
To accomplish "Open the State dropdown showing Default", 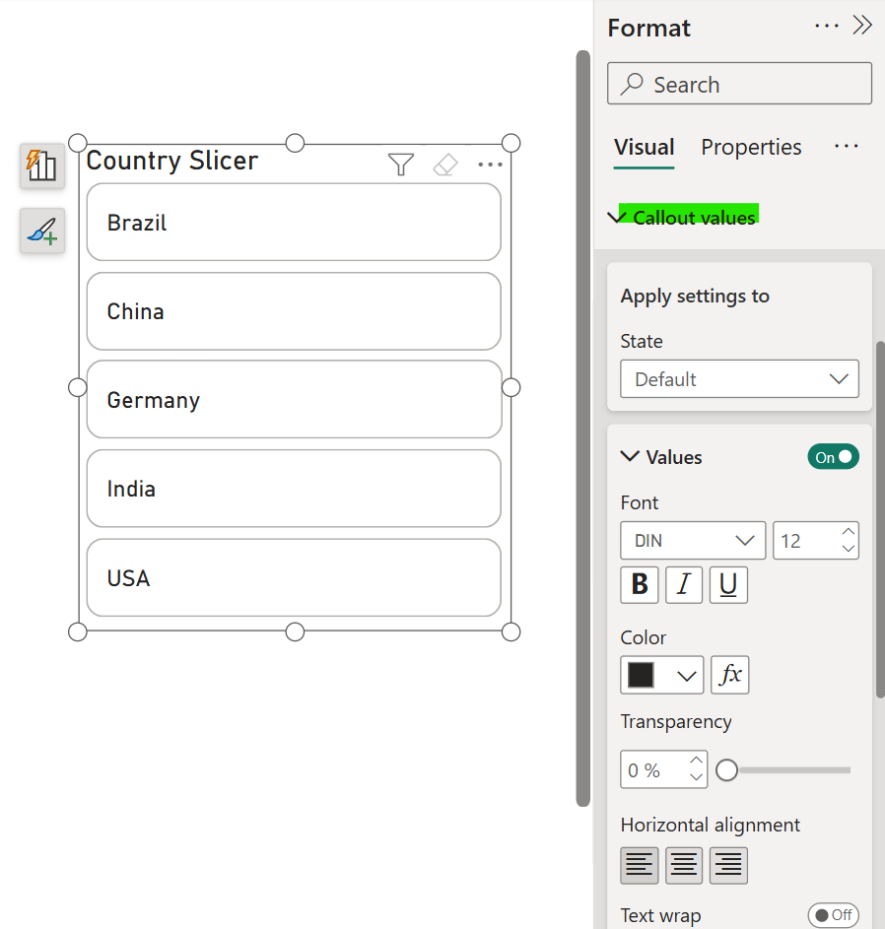I will [739, 379].
